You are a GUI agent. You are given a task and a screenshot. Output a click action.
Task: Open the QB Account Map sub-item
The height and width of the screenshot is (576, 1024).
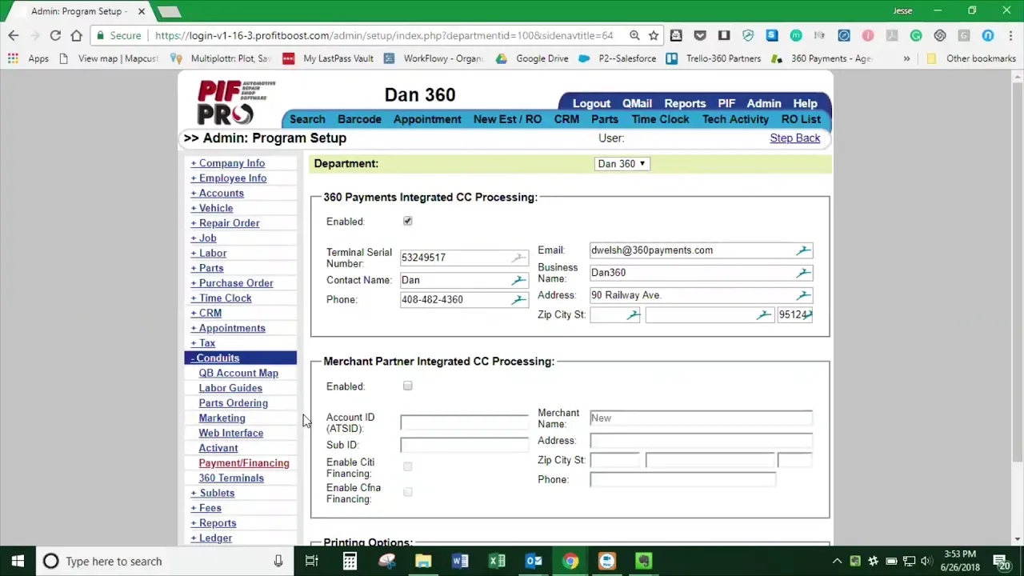tap(238, 374)
